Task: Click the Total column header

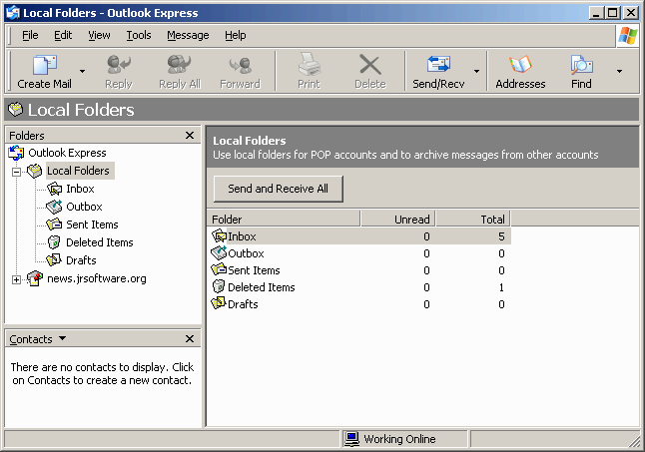Action: click(473, 219)
